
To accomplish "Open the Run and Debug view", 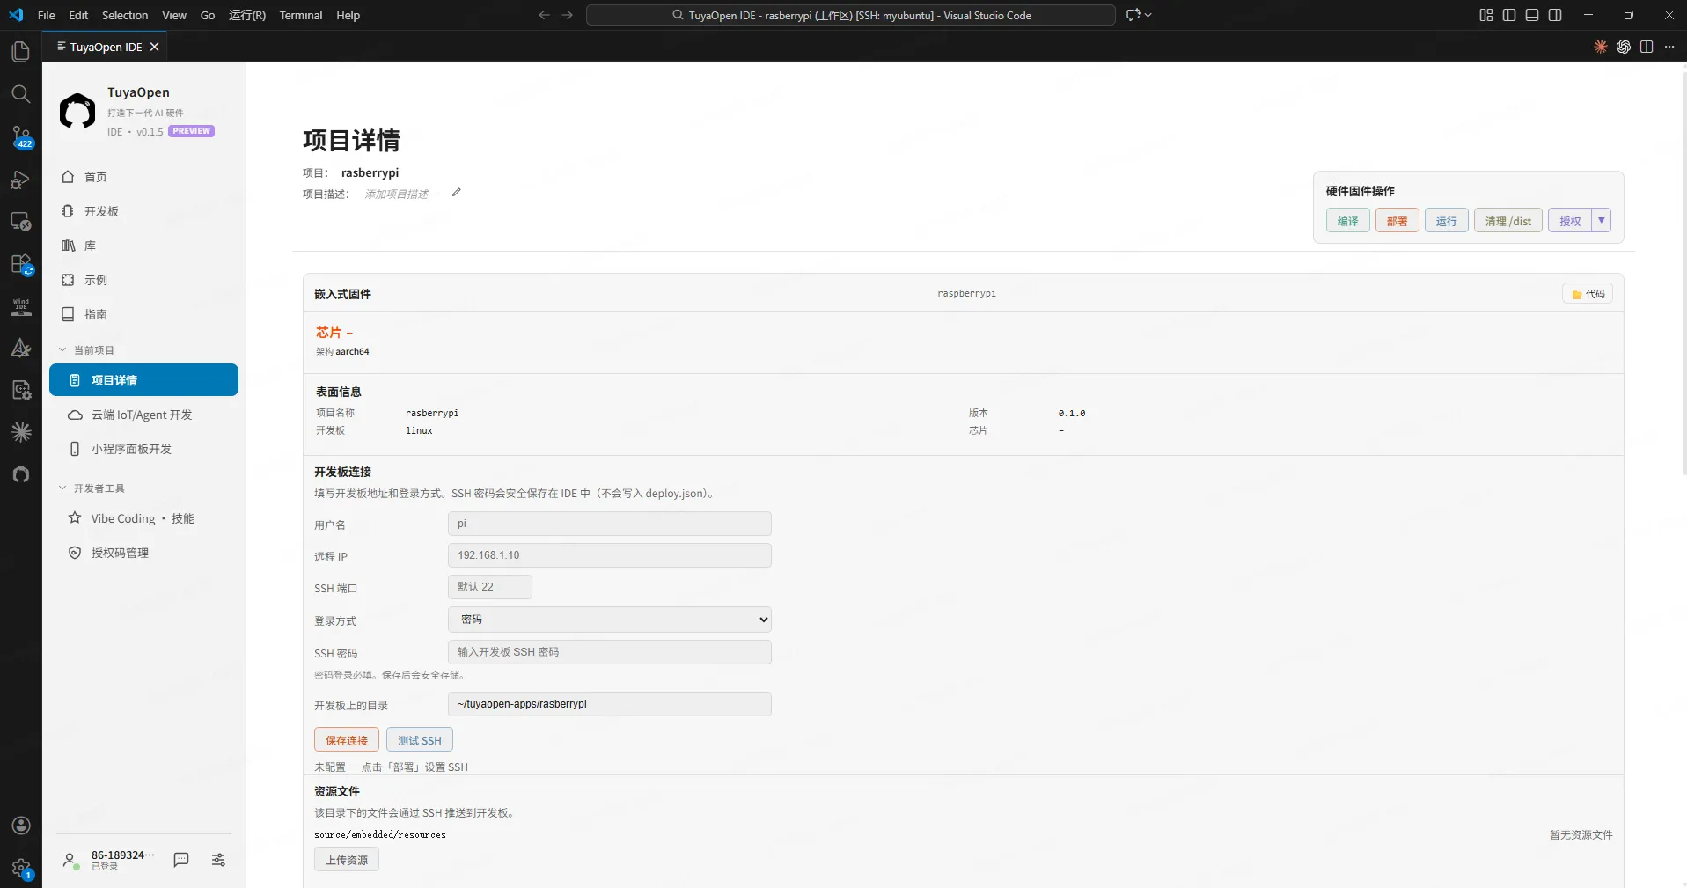I will (20, 180).
